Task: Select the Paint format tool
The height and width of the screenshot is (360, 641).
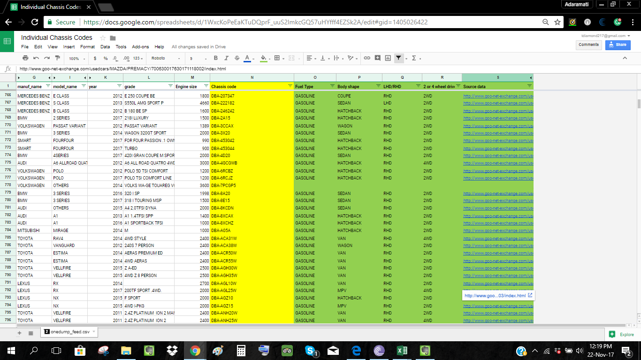Action: (x=58, y=58)
